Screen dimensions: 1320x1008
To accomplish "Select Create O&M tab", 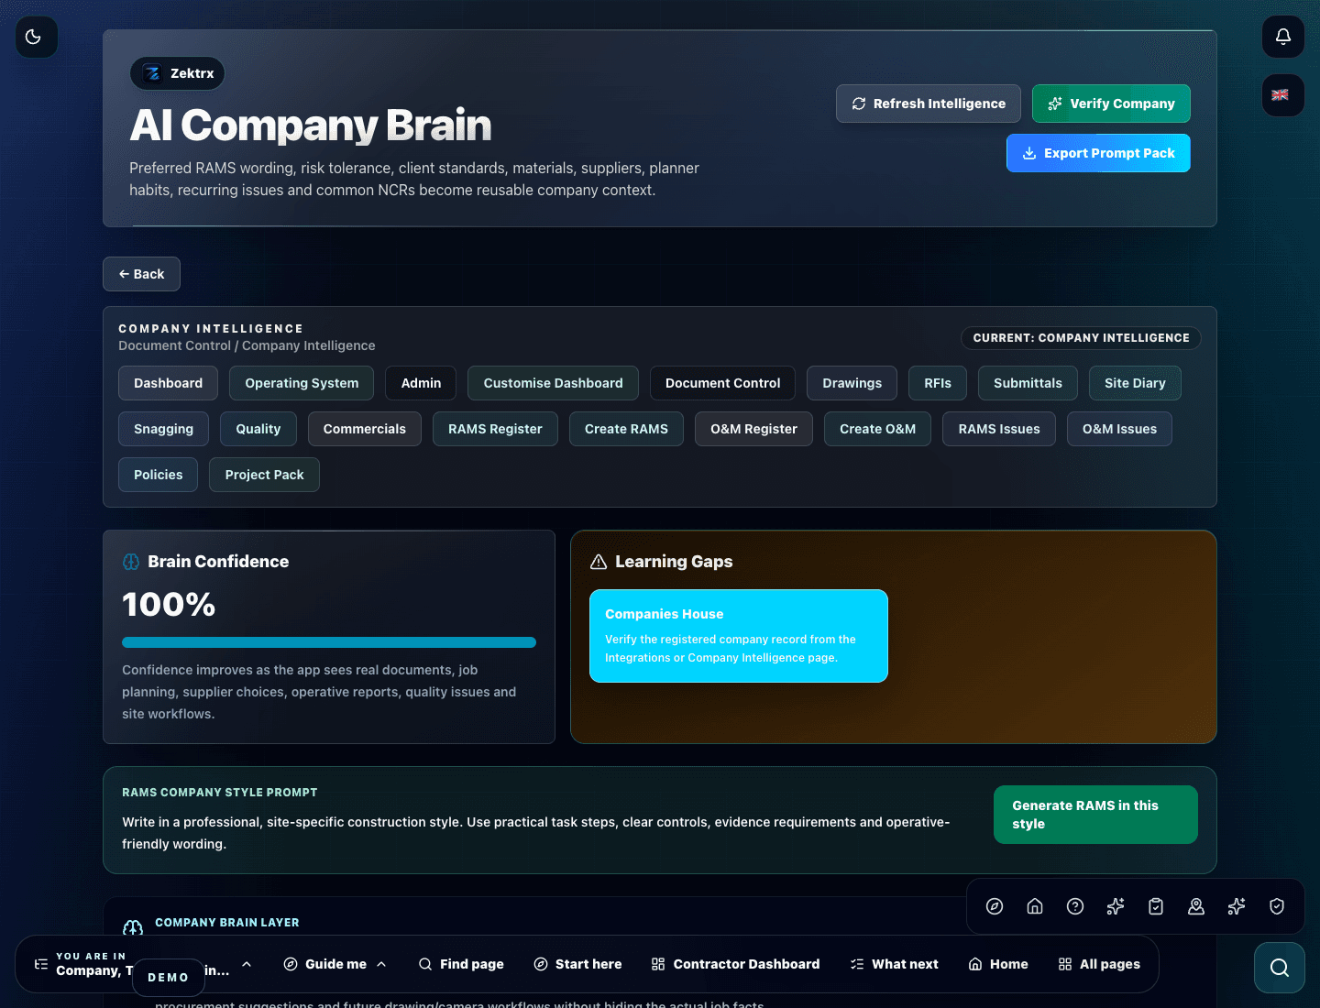I will (x=877, y=429).
